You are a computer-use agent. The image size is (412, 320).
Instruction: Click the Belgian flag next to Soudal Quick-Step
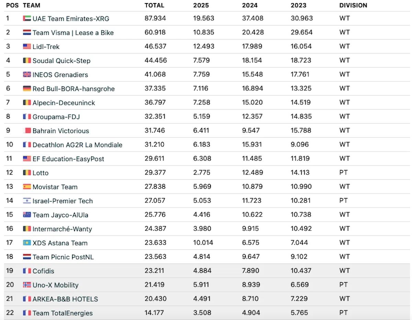[27, 60]
